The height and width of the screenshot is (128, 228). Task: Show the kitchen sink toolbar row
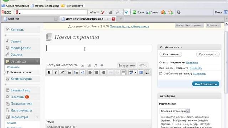point(147,72)
